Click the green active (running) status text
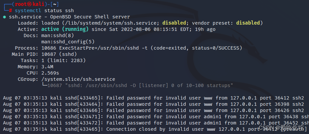 click(65, 29)
